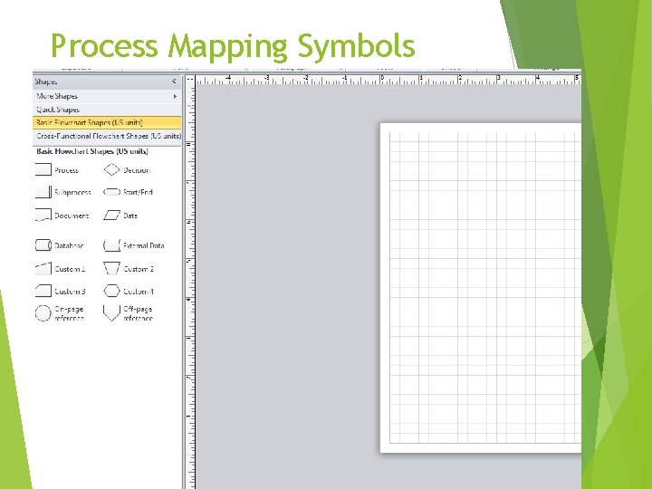The height and width of the screenshot is (489, 652).
Task: Choose the Data parallelogram shape icon
Action: pos(111,215)
